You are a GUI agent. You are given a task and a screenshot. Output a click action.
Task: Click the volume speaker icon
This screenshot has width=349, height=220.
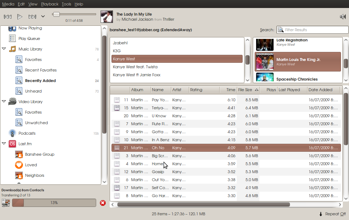pos(343,17)
